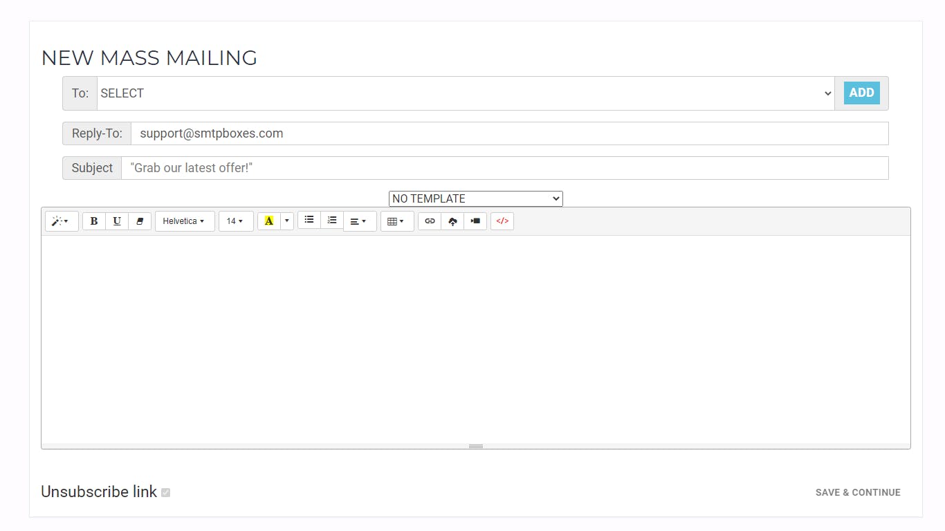Click the To: label

pos(80,93)
